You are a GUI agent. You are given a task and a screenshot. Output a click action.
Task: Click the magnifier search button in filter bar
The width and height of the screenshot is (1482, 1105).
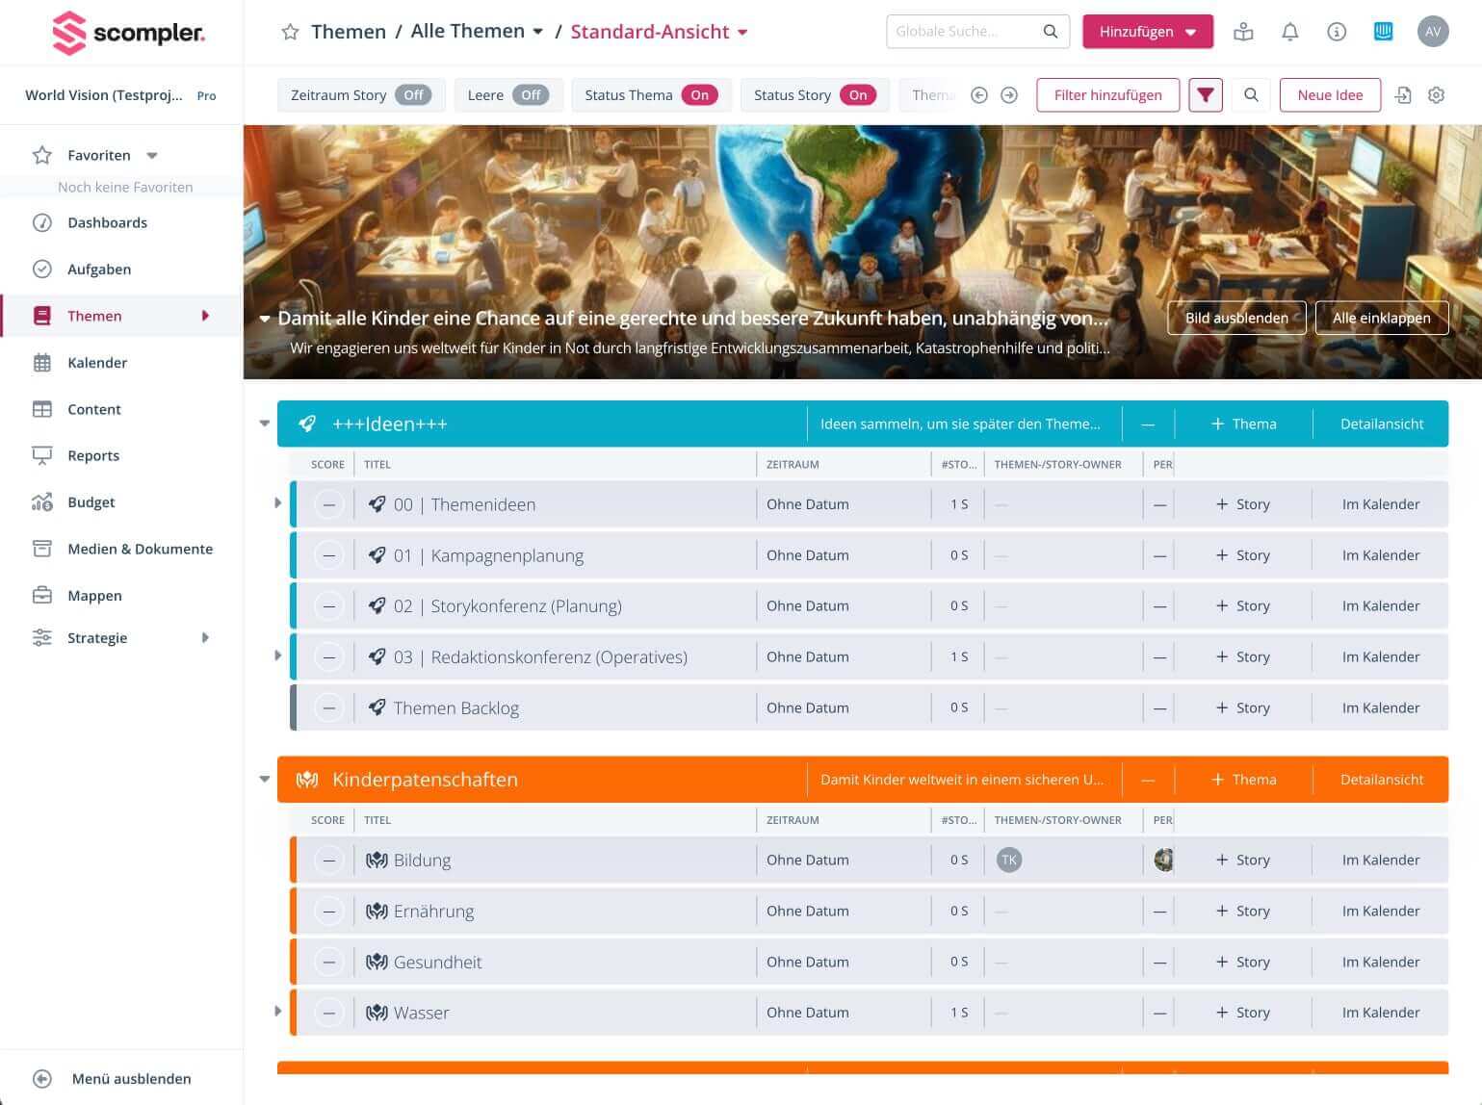[1251, 95]
